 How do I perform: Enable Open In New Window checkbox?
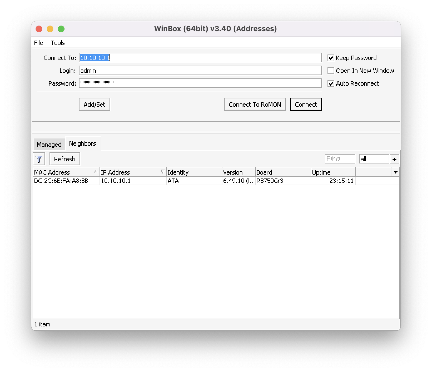click(331, 71)
